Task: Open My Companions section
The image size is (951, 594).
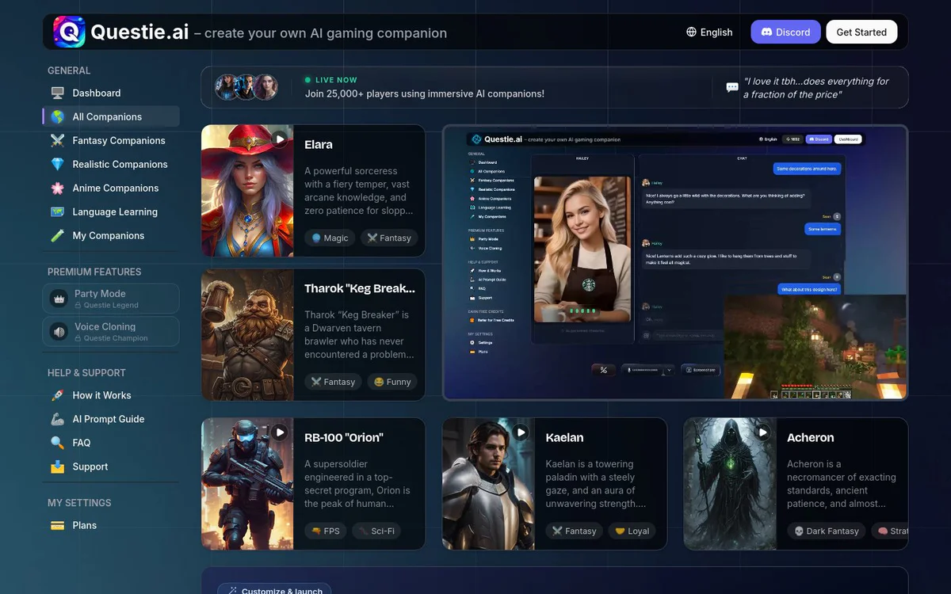Action: tap(111, 235)
